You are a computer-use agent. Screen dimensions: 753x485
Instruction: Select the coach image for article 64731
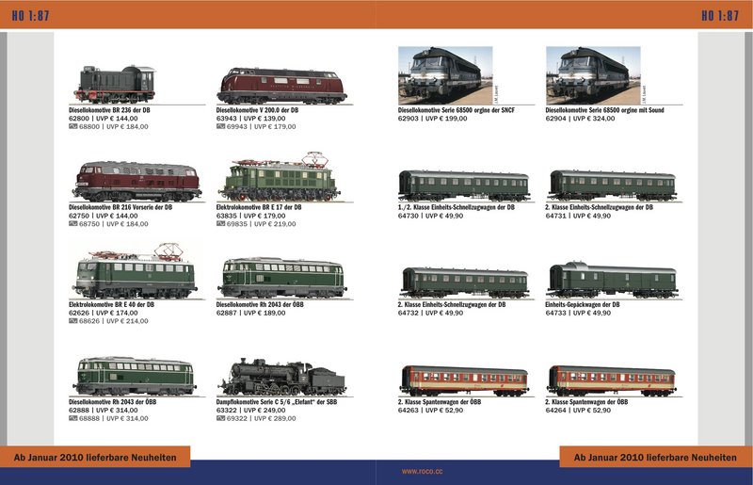(613, 186)
